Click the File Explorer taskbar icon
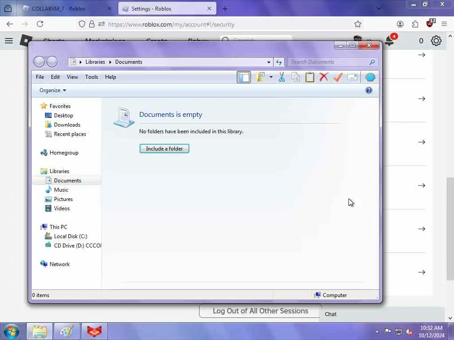Image resolution: width=454 pixels, height=340 pixels. click(39, 331)
